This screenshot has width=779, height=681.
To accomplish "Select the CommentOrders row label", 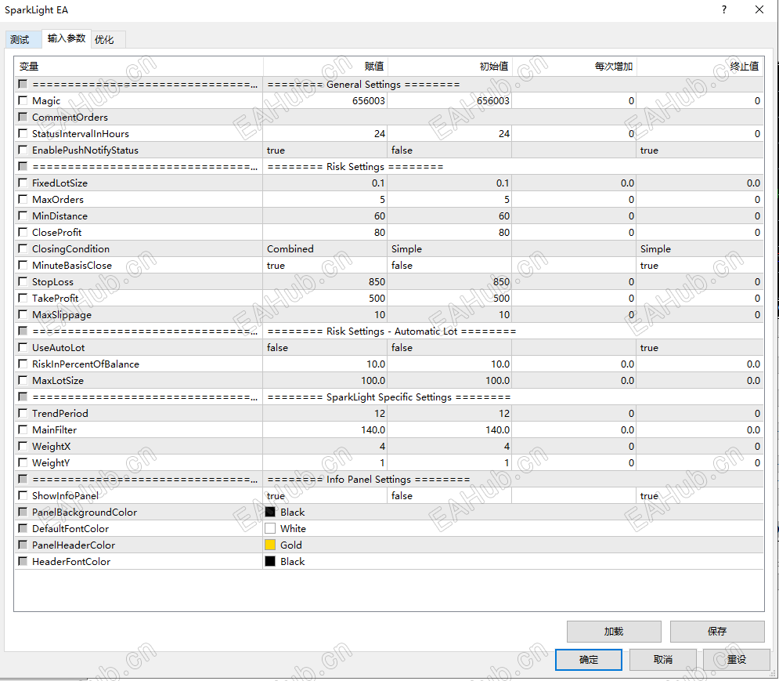I will tap(70, 117).
